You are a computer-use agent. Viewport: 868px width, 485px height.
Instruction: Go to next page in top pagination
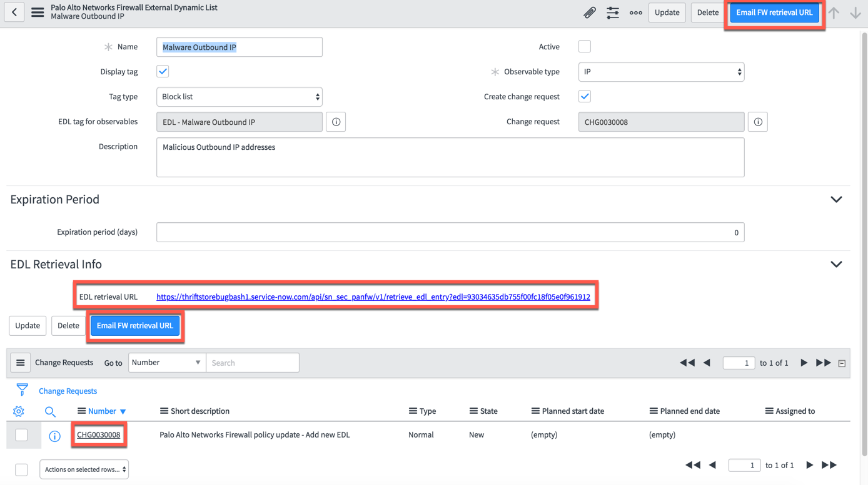804,363
